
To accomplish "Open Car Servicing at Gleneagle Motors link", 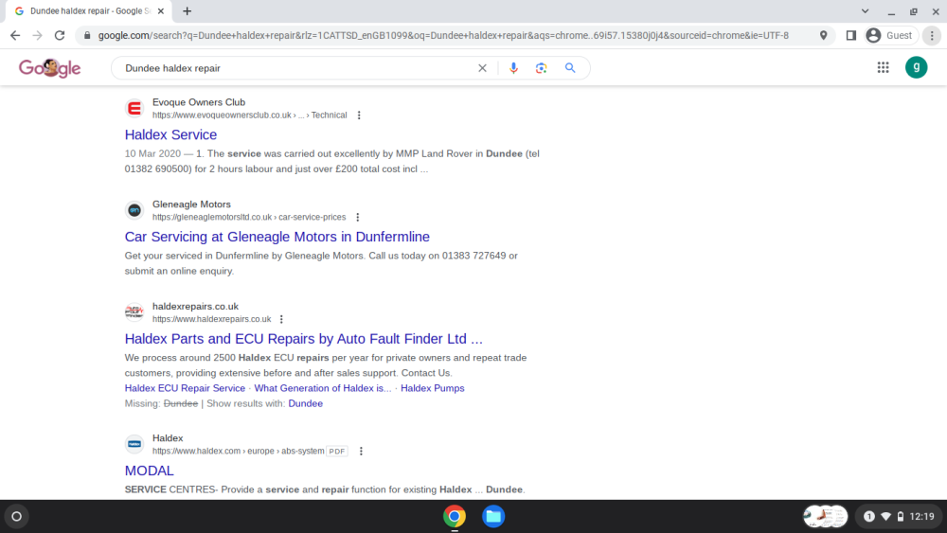I will tap(277, 237).
